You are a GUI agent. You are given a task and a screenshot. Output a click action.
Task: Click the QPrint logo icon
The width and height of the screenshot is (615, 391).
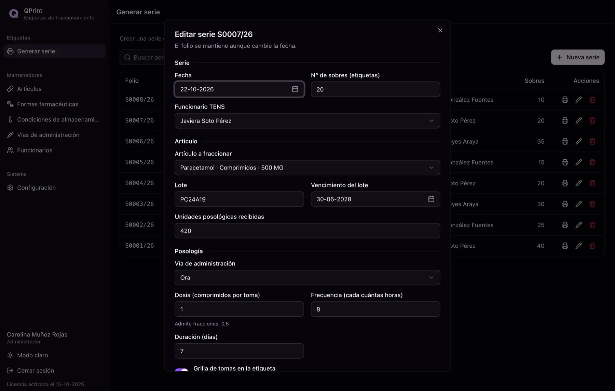tap(14, 14)
